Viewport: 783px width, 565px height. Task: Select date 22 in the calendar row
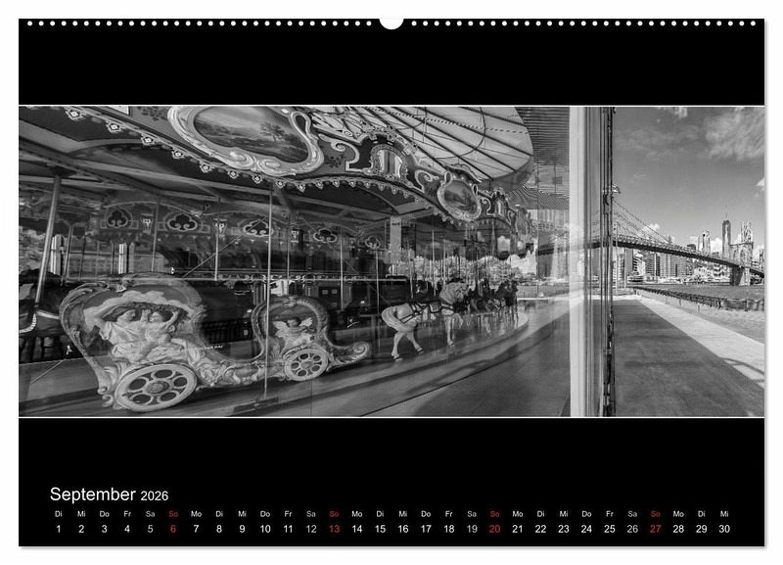click(541, 529)
